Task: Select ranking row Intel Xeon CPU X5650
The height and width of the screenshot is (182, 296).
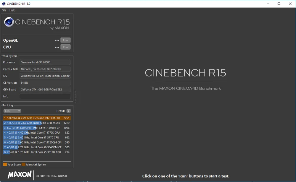Action: click(x=37, y=123)
